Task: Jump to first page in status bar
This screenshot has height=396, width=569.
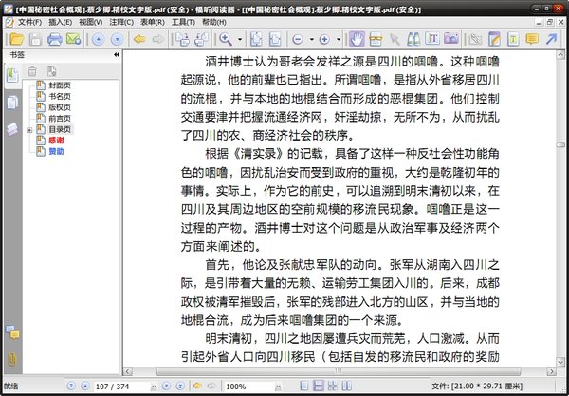Action: (x=71, y=386)
